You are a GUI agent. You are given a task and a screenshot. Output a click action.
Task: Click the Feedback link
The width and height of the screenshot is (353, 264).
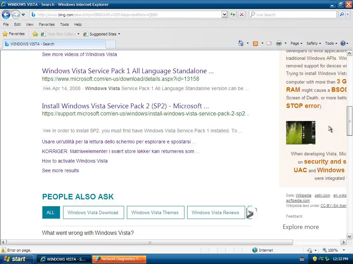coord(294,216)
